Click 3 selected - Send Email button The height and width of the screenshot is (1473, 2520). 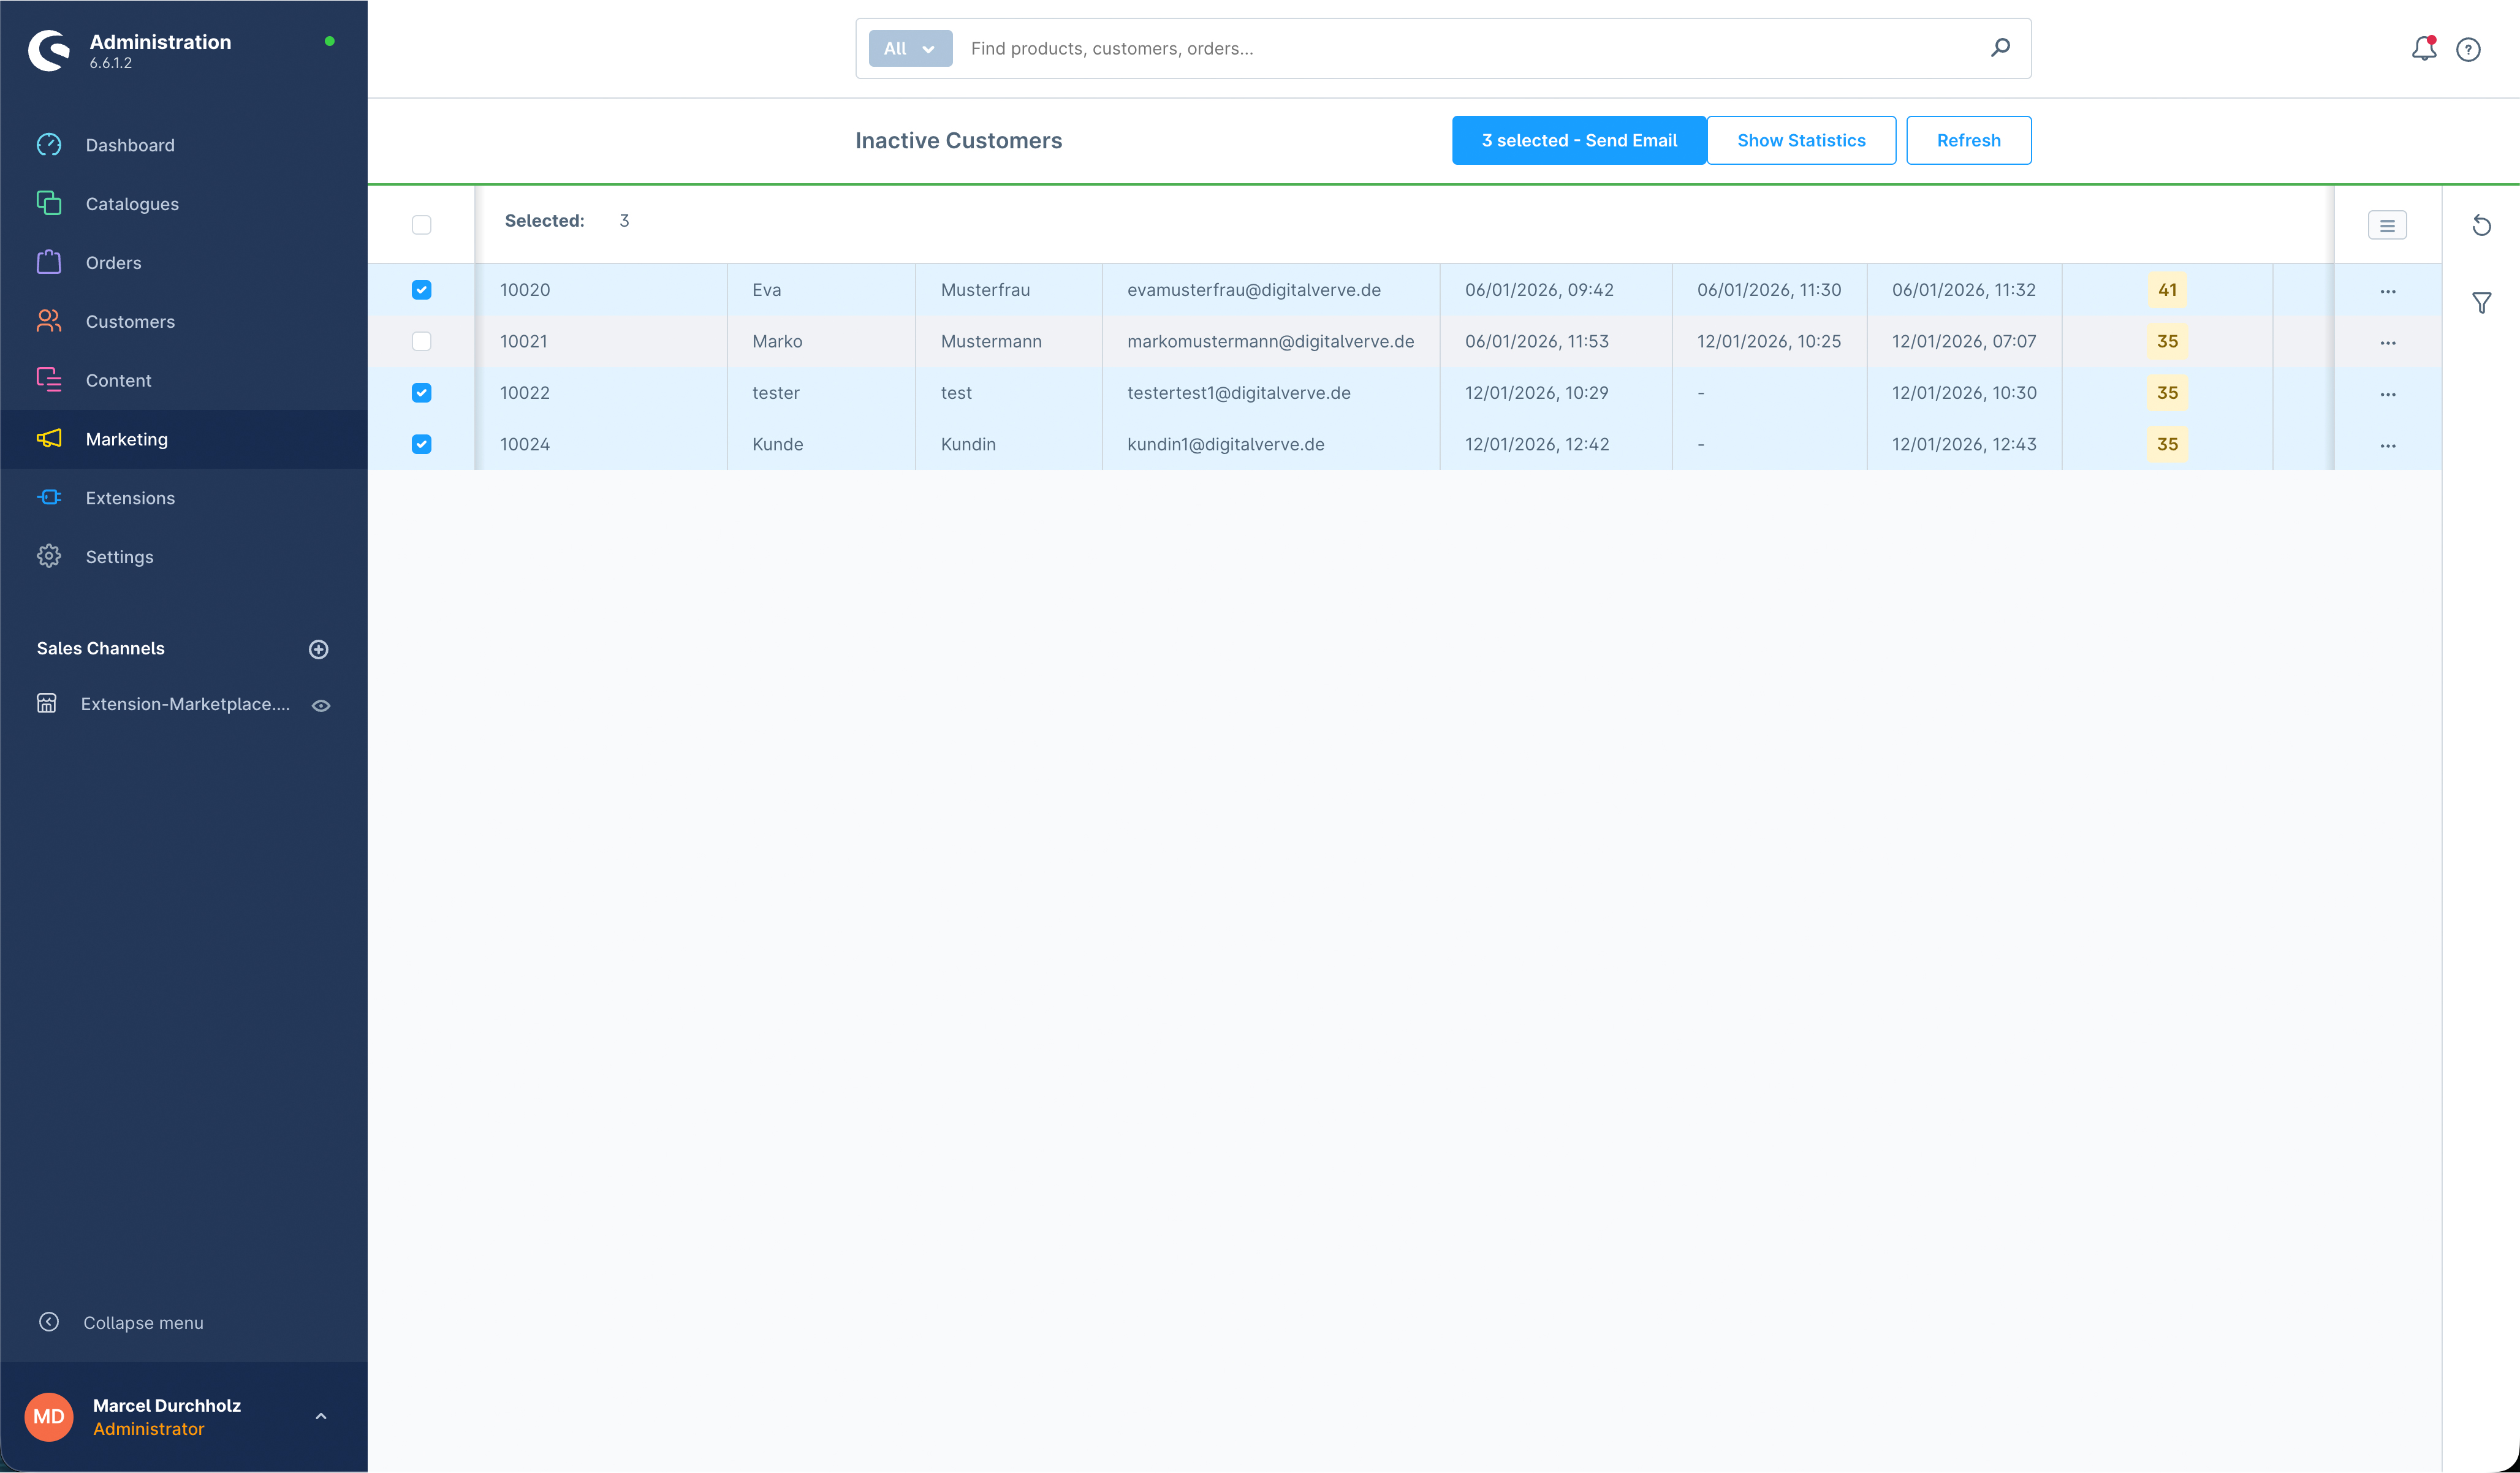pyautogui.click(x=1578, y=140)
